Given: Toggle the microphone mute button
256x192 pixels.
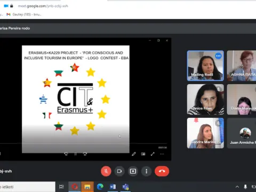Looking at the screenshot, I should 106,171.
